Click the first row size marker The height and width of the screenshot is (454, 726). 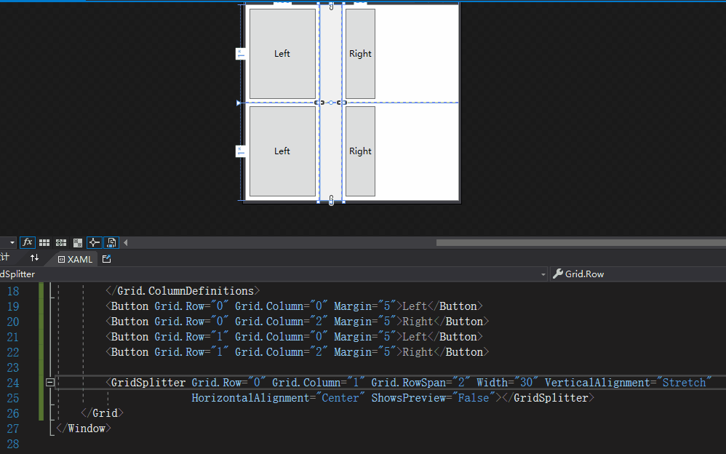coord(240,54)
